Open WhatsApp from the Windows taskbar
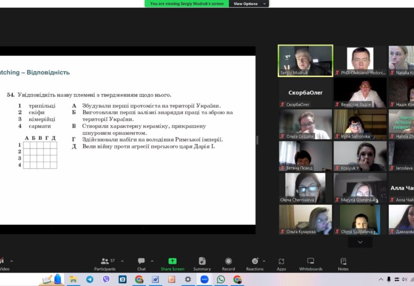 point(221,279)
